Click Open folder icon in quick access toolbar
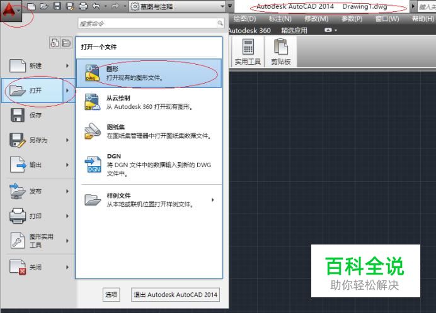The height and width of the screenshot is (313, 436). tap(44, 6)
